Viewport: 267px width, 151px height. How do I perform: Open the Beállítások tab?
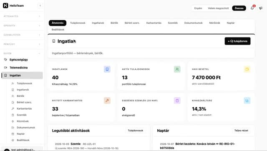58,30
